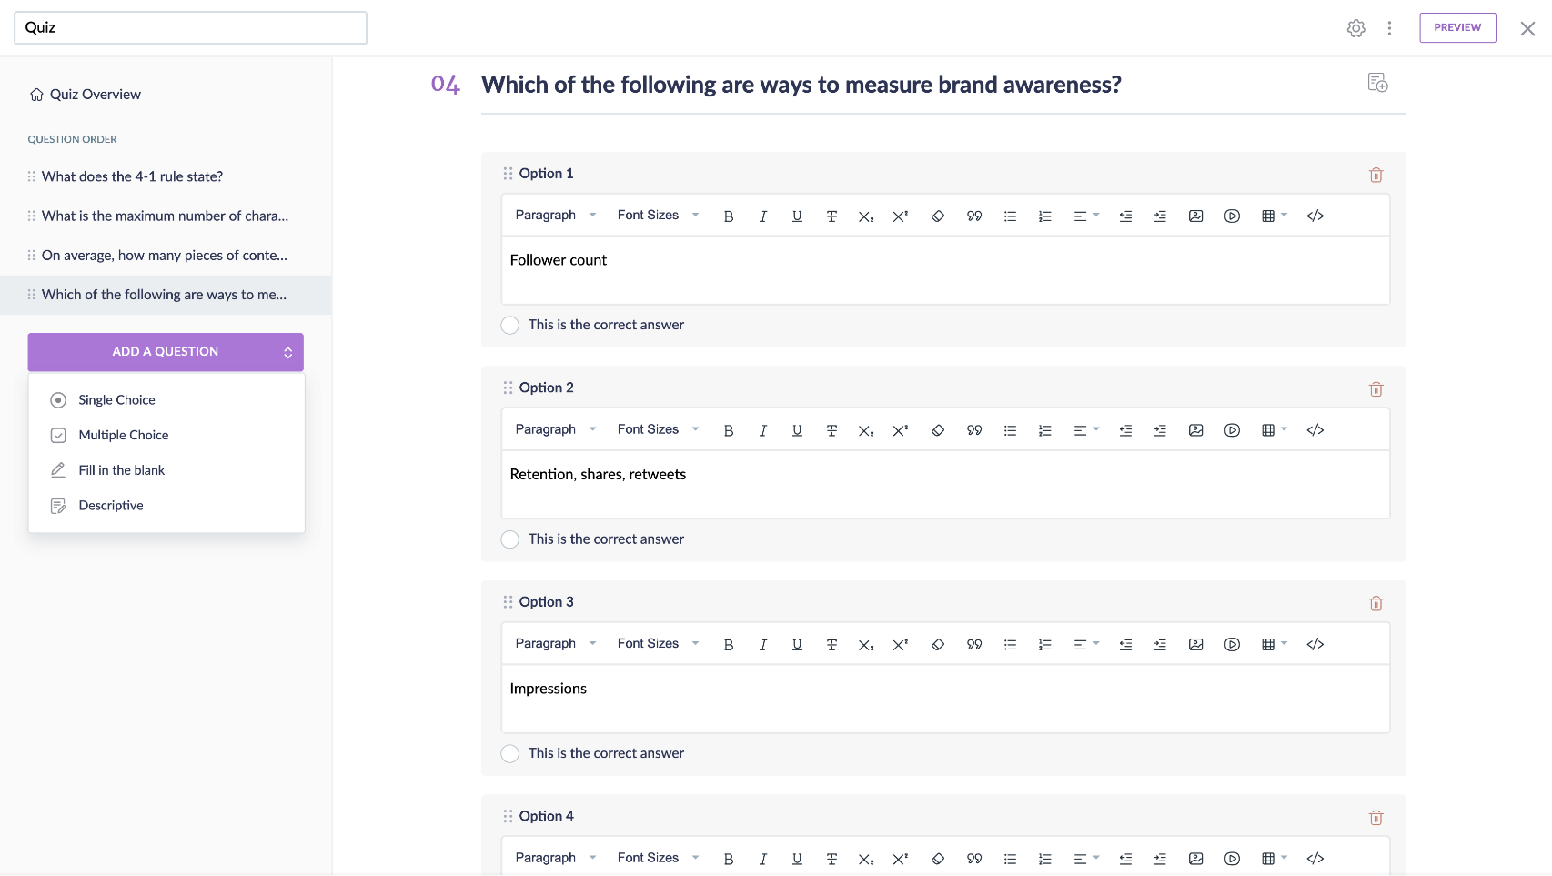Mark Option 2 as the correct answer
This screenshot has height=876, width=1552.
[x=510, y=539]
